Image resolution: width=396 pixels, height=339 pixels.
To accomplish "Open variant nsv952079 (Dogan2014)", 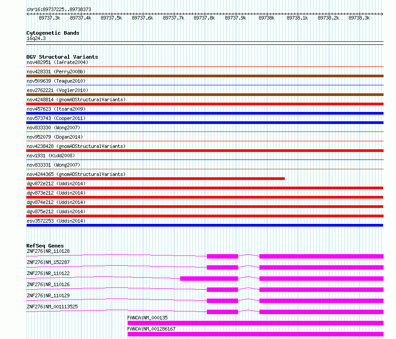I will [x=55, y=137].
